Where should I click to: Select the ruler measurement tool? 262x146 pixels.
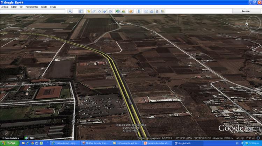click(139, 11)
